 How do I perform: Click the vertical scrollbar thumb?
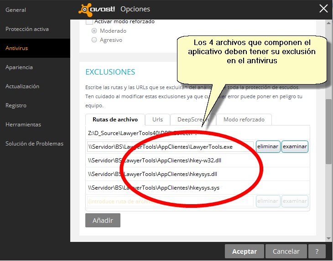pyautogui.click(x=329, y=131)
